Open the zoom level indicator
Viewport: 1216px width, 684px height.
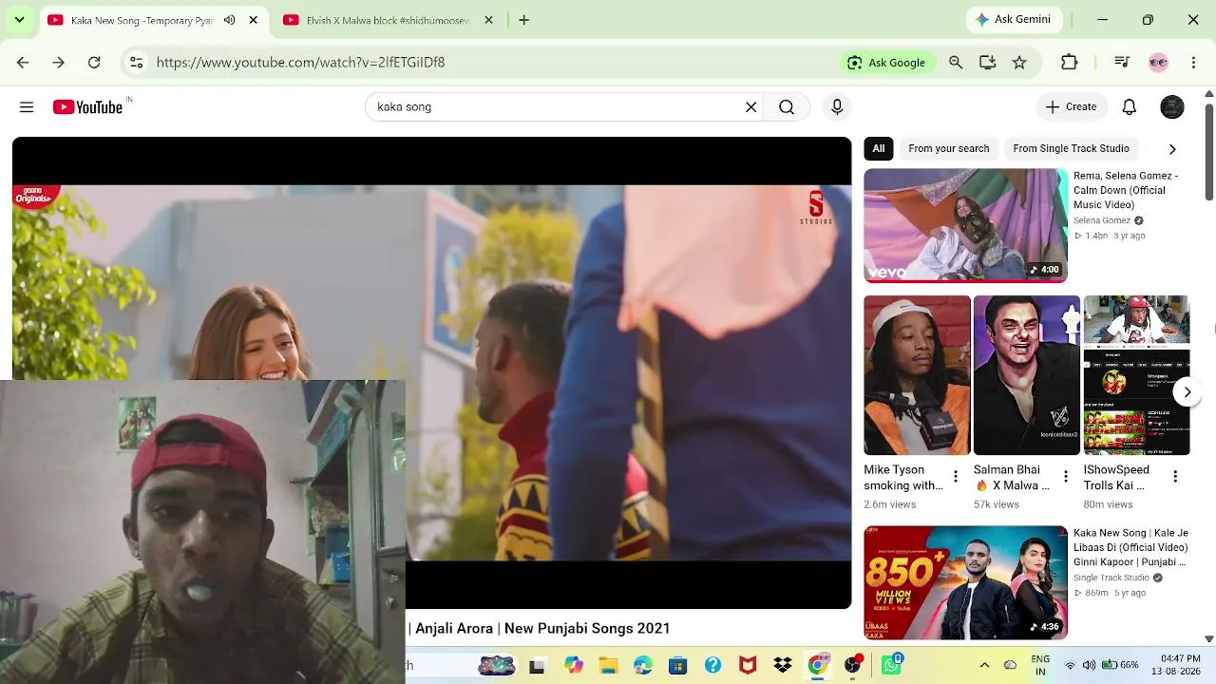click(x=956, y=63)
